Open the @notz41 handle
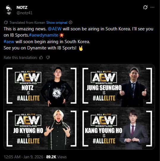Image resolution: width=160 pixels, height=161 pixels. tap(24, 13)
